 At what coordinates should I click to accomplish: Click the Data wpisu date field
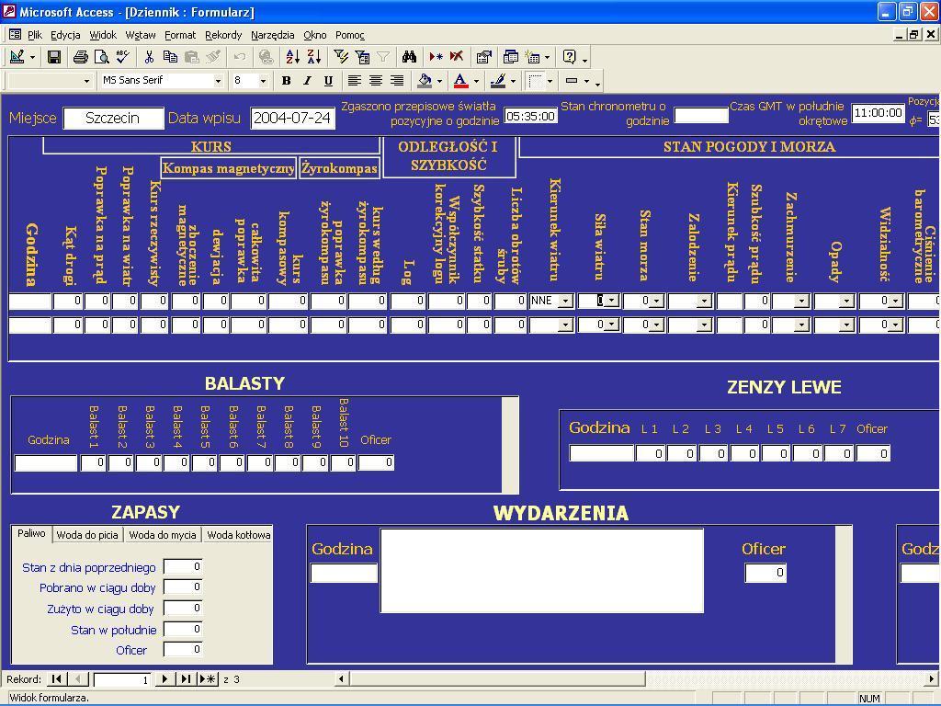click(x=292, y=119)
